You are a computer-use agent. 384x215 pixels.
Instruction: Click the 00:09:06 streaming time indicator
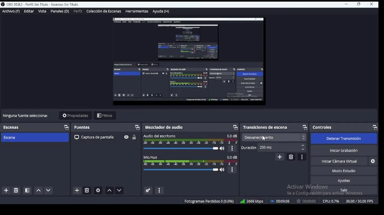tap(280, 201)
